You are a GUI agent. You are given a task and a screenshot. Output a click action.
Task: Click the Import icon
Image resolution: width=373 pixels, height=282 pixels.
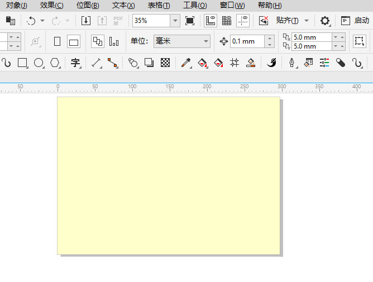(x=86, y=21)
